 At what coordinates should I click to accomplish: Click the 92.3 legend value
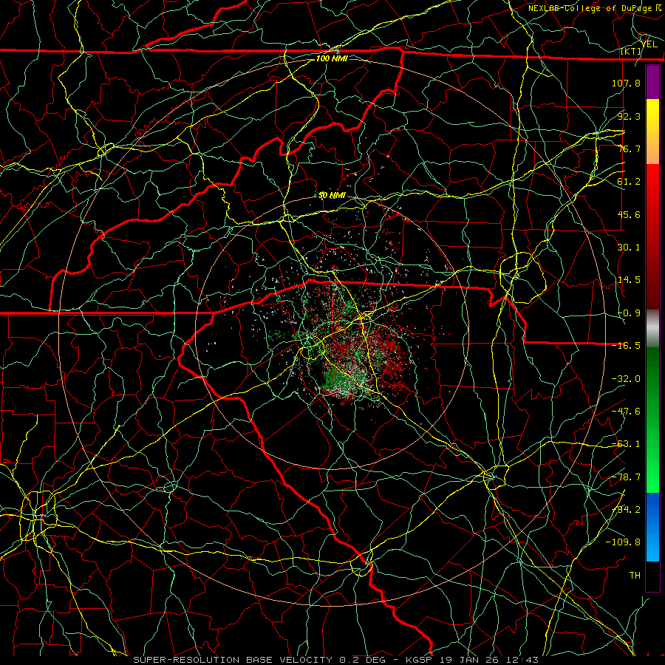(629, 116)
